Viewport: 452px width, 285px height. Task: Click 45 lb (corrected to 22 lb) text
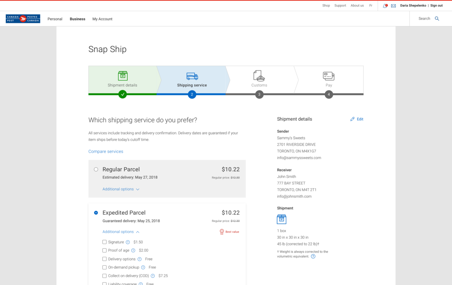(x=298, y=244)
